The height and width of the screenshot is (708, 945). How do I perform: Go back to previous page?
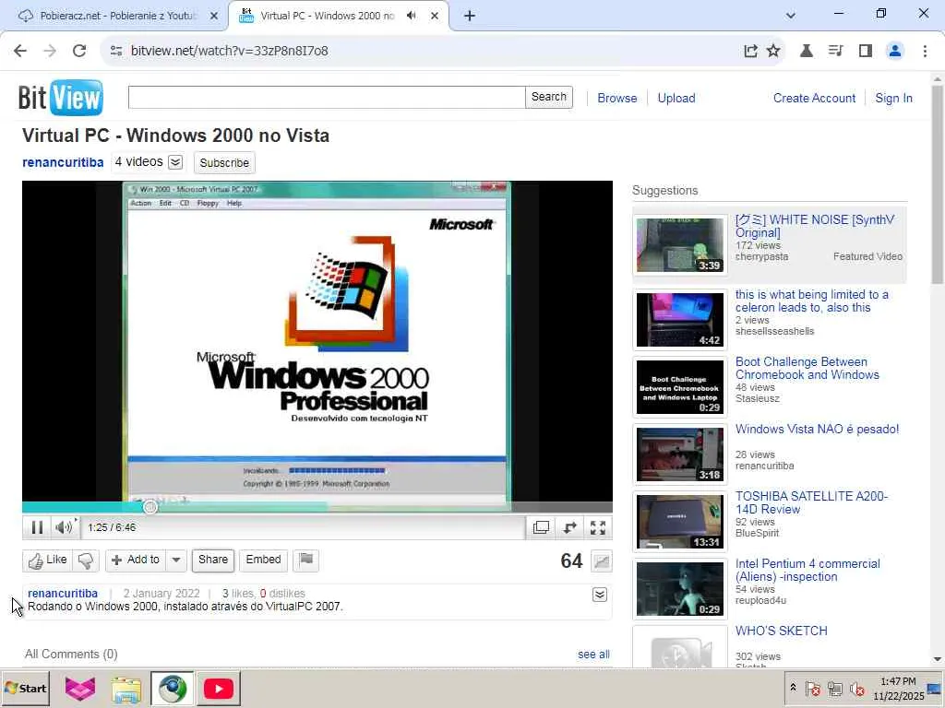[x=20, y=51]
